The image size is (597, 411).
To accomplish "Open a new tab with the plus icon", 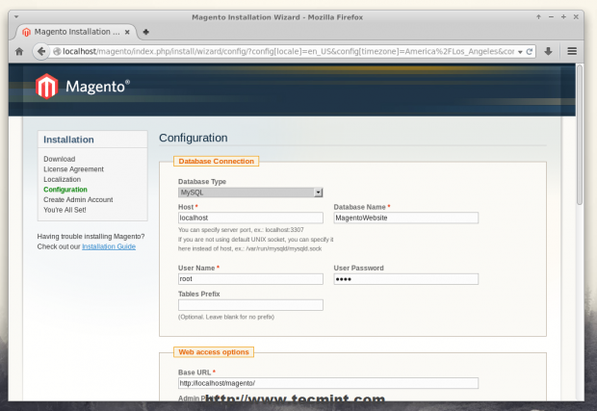I will [x=145, y=32].
